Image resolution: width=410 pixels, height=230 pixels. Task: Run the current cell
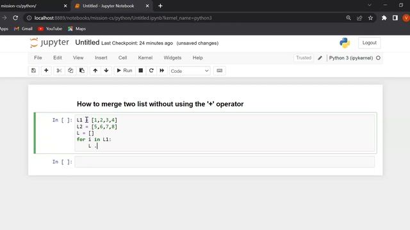pos(124,70)
